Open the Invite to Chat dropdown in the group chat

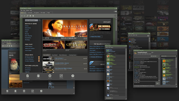[169, 56]
